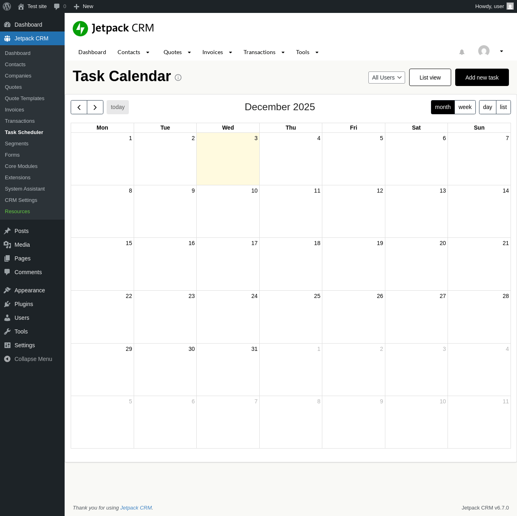
Task: Click the info icon beside Task Calendar
Action: pyautogui.click(x=178, y=78)
